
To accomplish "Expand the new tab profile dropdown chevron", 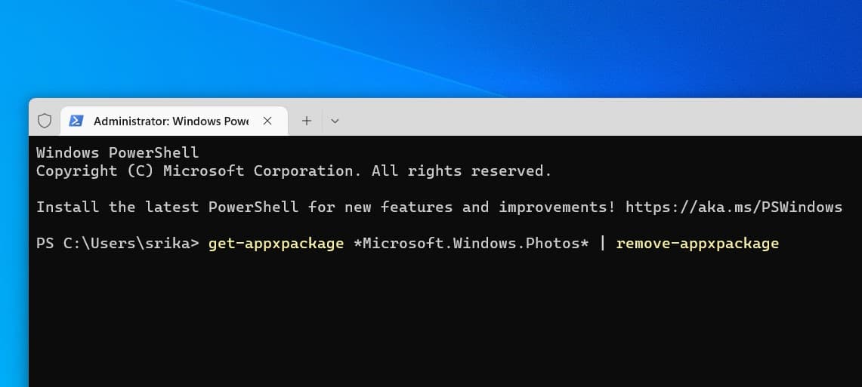I will [335, 121].
